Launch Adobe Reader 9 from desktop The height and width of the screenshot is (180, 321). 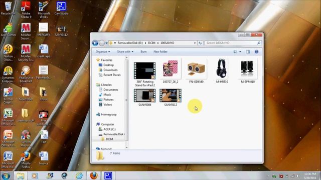pos(26,9)
